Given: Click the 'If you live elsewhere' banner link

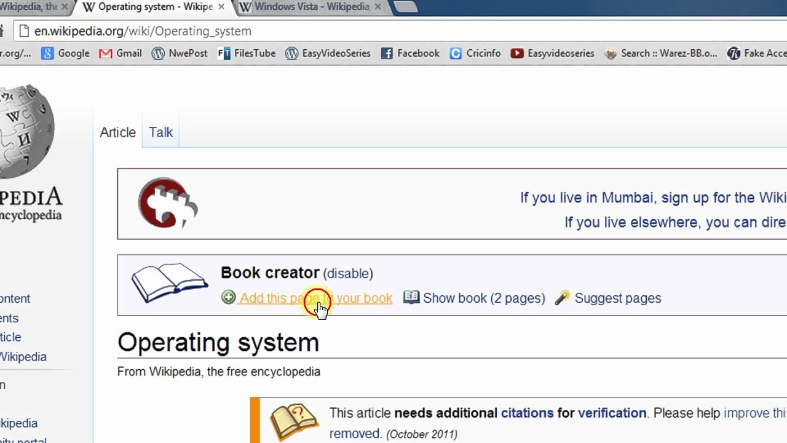Looking at the screenshot, I should (x=675, y=222).
